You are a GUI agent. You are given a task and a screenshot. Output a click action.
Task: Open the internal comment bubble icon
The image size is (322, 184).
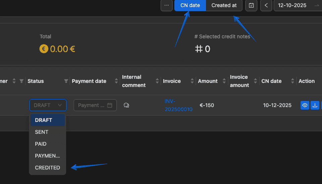[126, 105]
